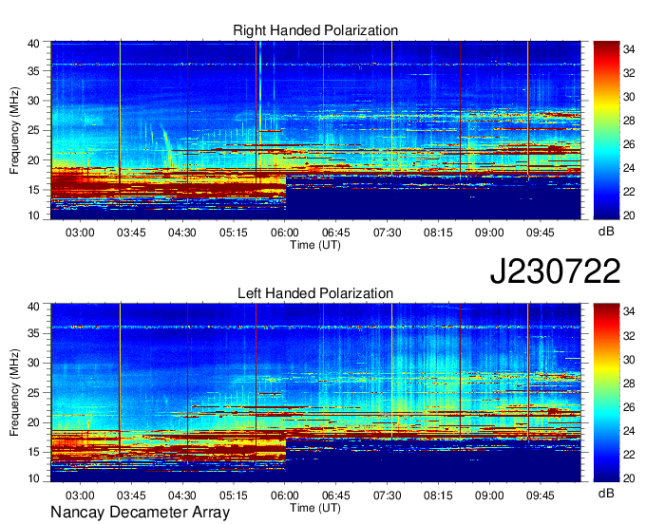Screen dimensions: 646x524
Task: Click the 30 frequency tick in bottom panel
Action: [x=34, y=363]
